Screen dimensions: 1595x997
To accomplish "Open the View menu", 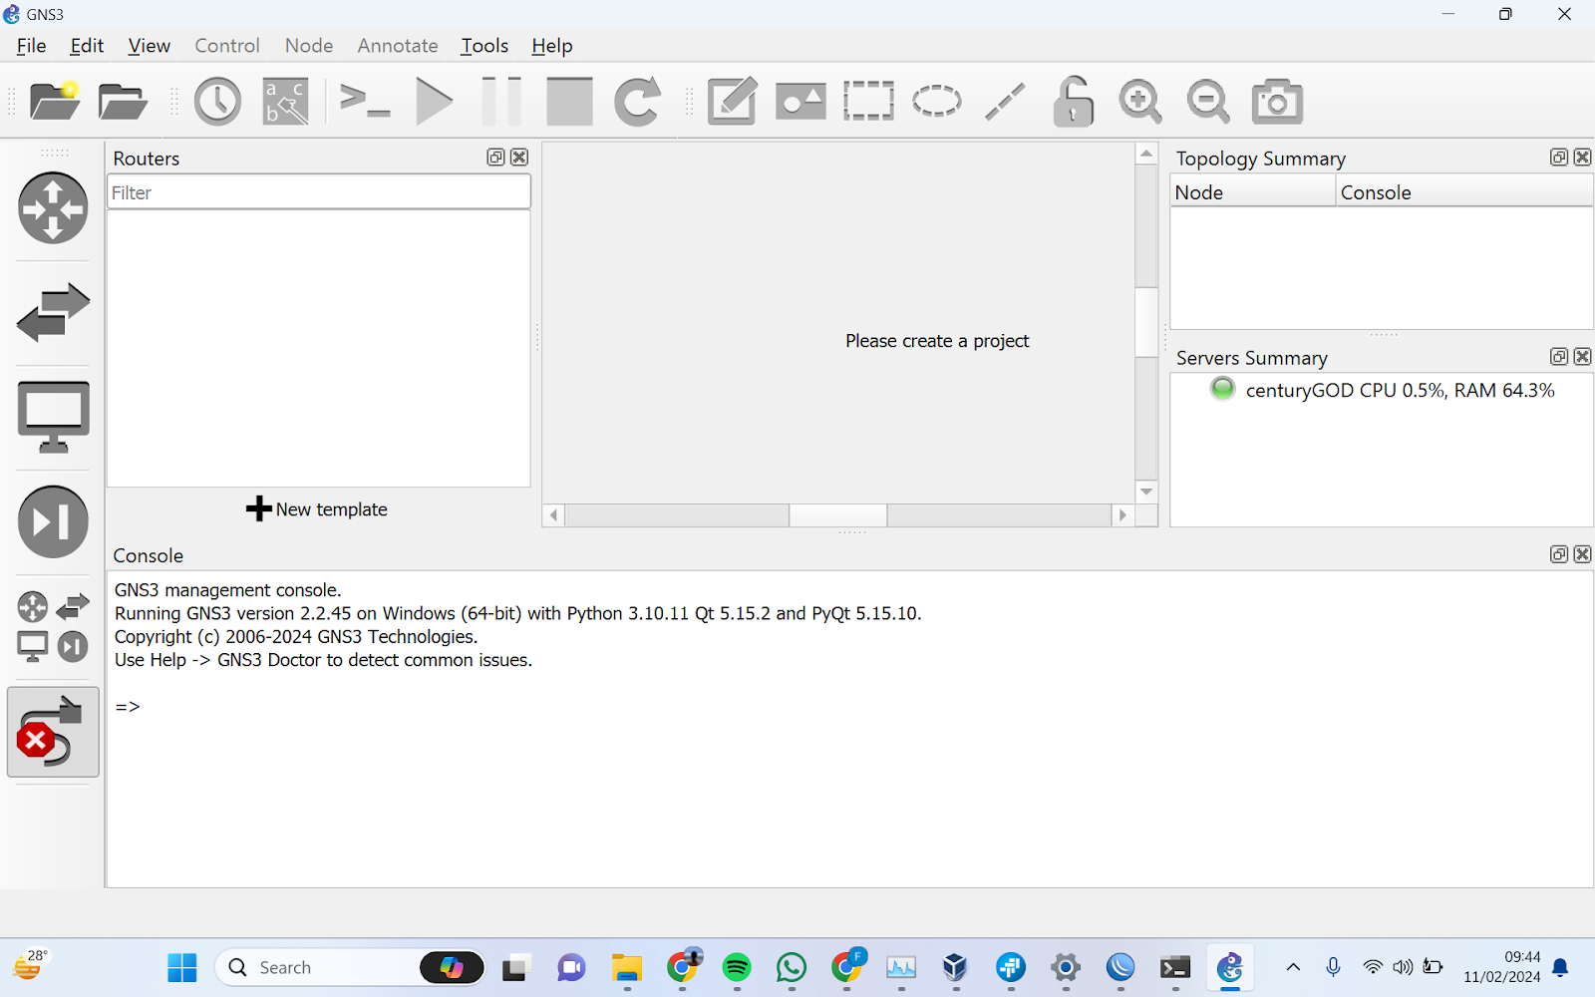I will point(149,46).
